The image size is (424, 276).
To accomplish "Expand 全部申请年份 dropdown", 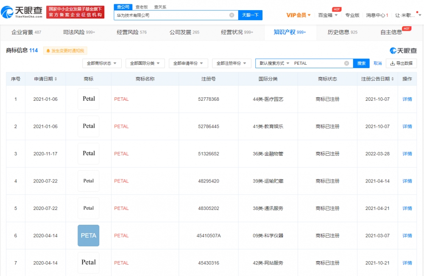I will 188,63.
